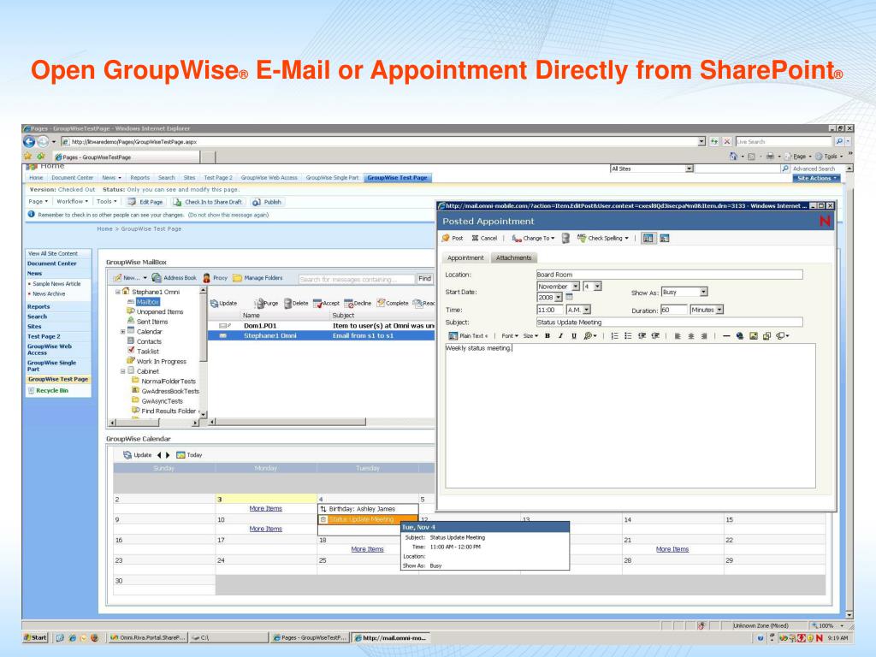Insert bulleted list in message body

628,335
